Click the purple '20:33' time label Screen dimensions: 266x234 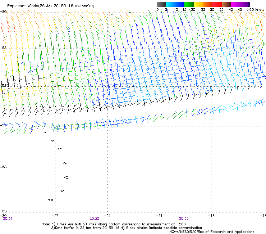pos(184,219)
